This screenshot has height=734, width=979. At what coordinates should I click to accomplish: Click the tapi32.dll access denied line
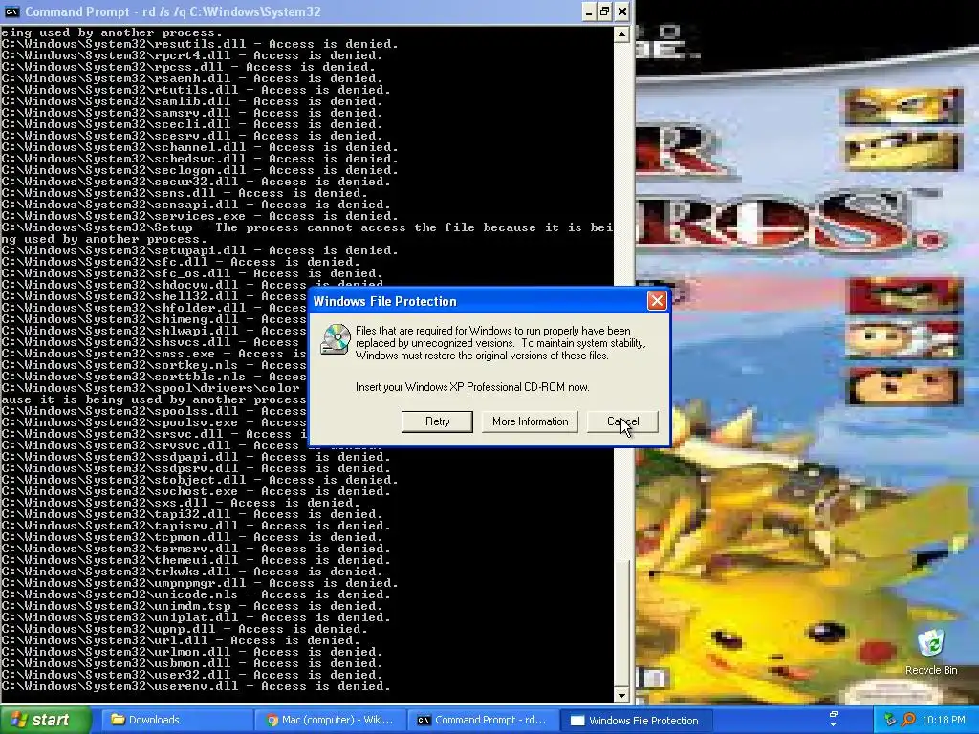coord(192,514)
